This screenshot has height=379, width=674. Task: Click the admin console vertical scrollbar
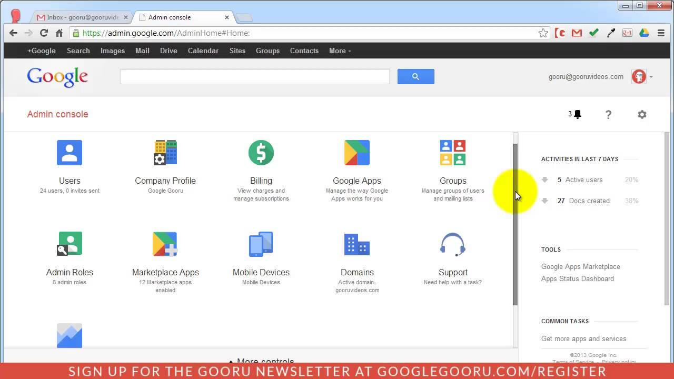tap(516, 224)
